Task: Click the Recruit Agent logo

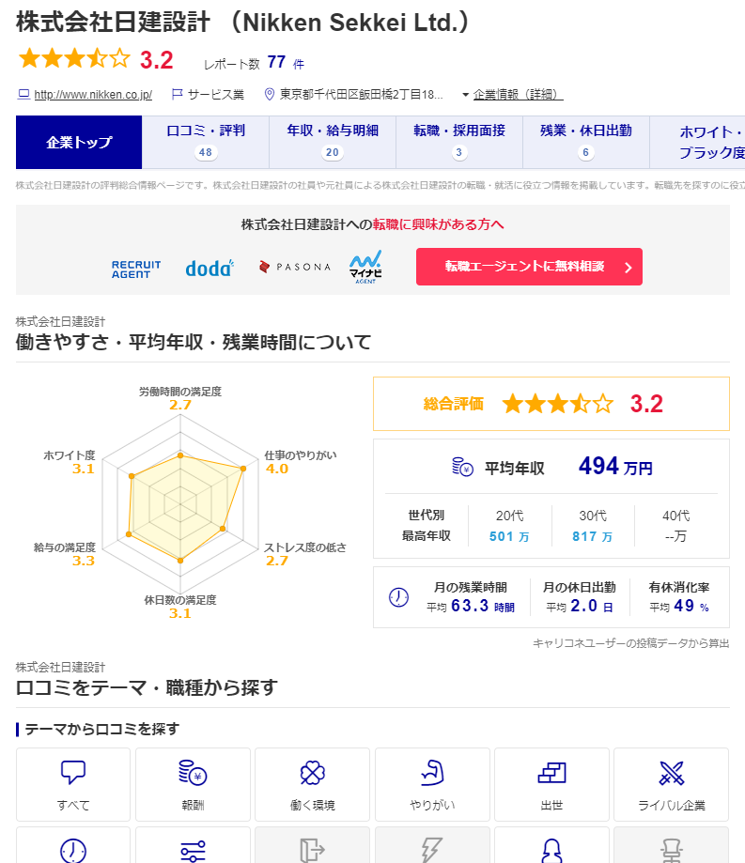Action: (136, 270)
